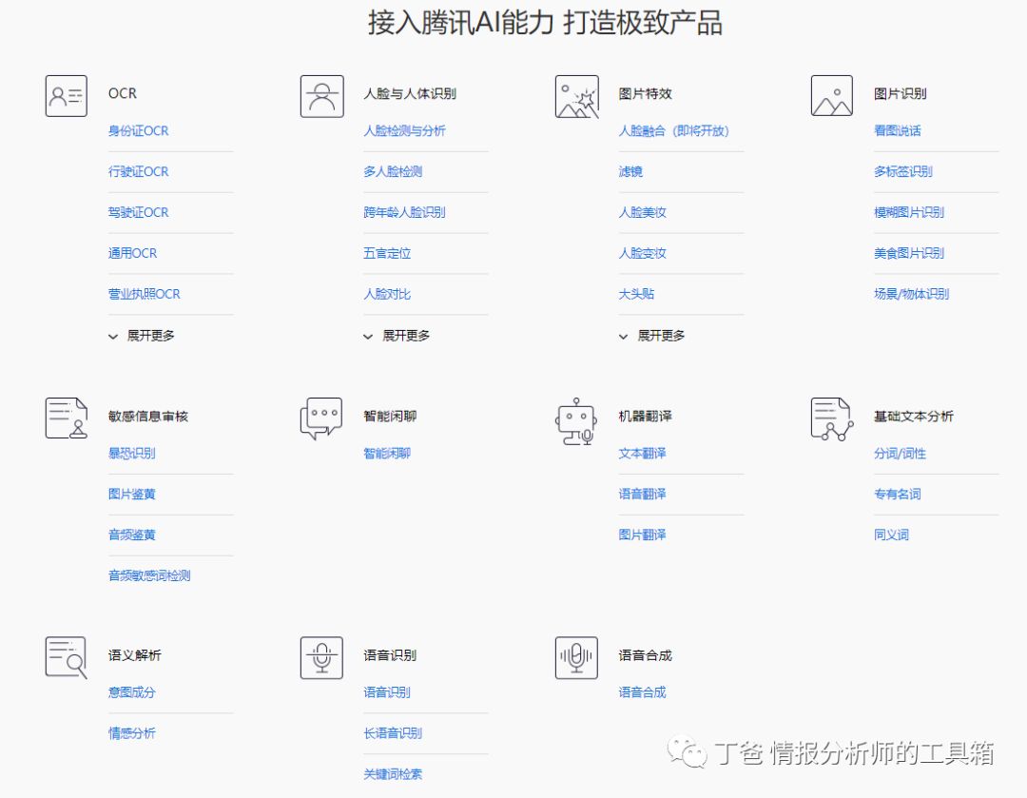The image size is (1027, 798).
Task: Open the 同义词 link
Action: coord(891,535)
